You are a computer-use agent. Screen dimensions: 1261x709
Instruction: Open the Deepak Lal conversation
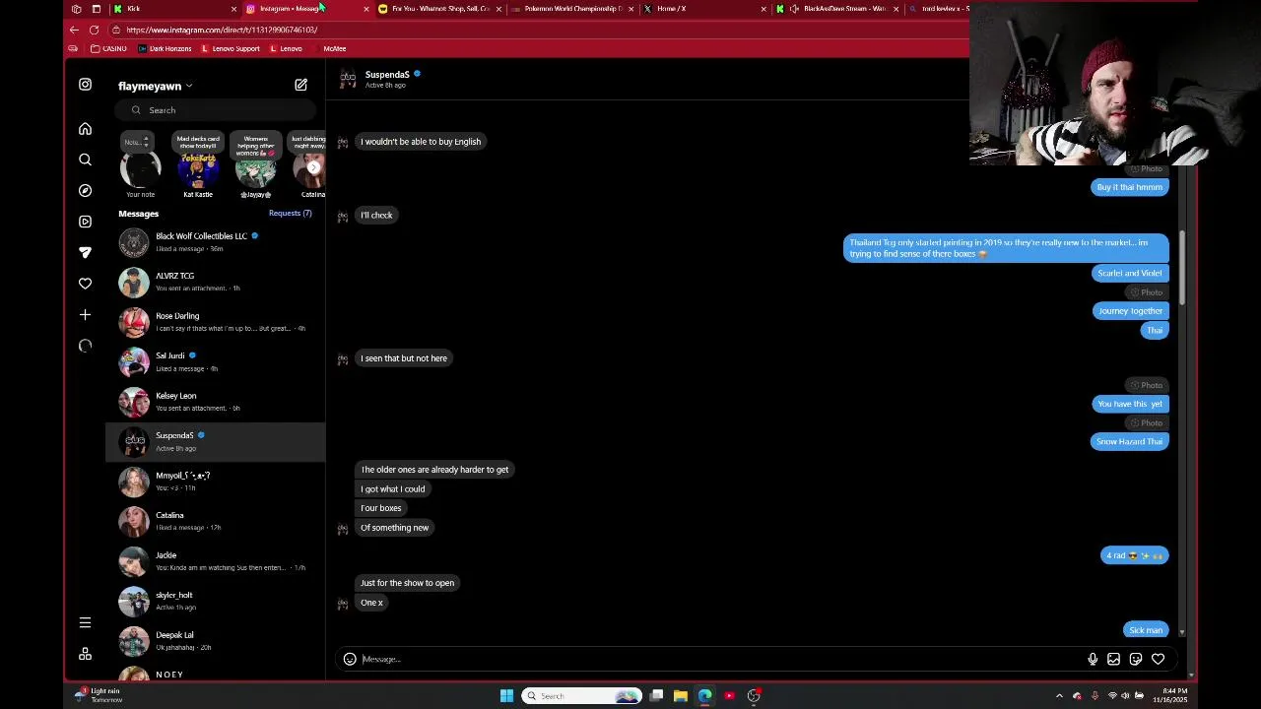tap(215, 641)
